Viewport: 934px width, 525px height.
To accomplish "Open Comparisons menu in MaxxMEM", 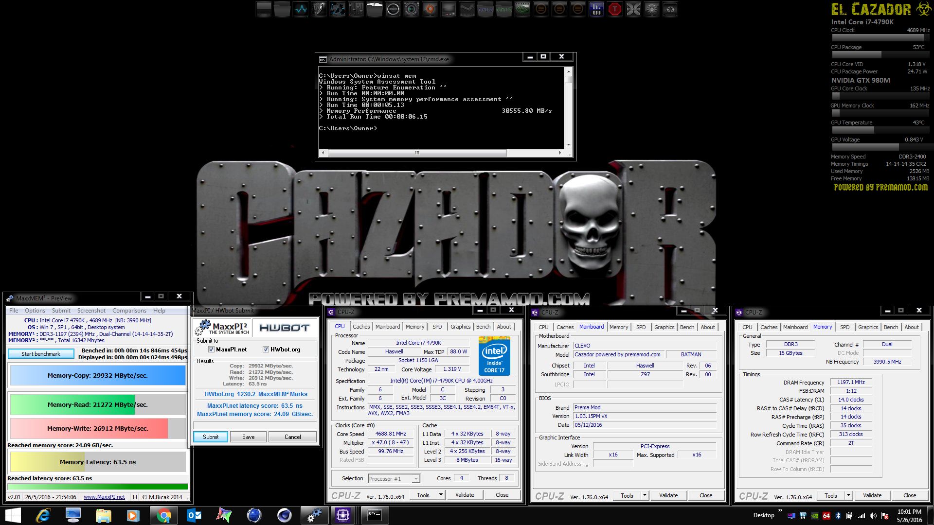I will point(129,311).
